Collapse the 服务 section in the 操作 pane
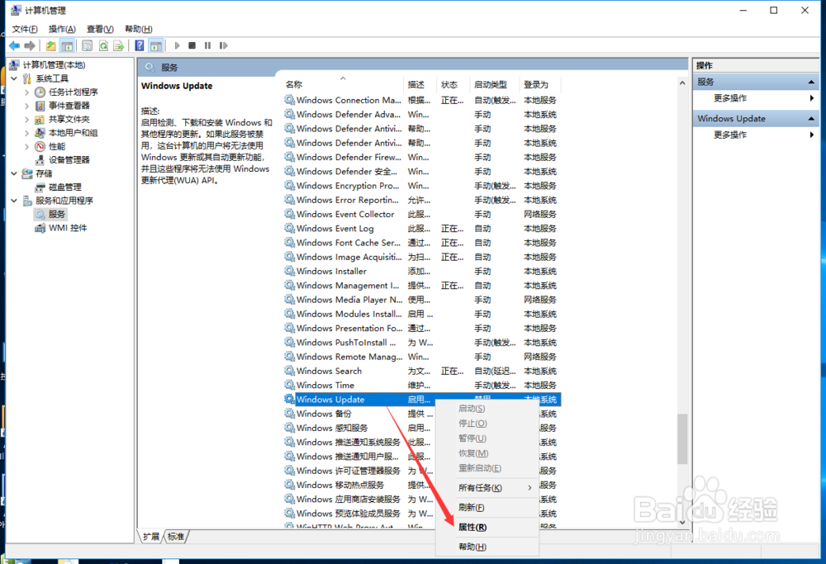This screenshot has width=826, height=564. coord(811,82)
